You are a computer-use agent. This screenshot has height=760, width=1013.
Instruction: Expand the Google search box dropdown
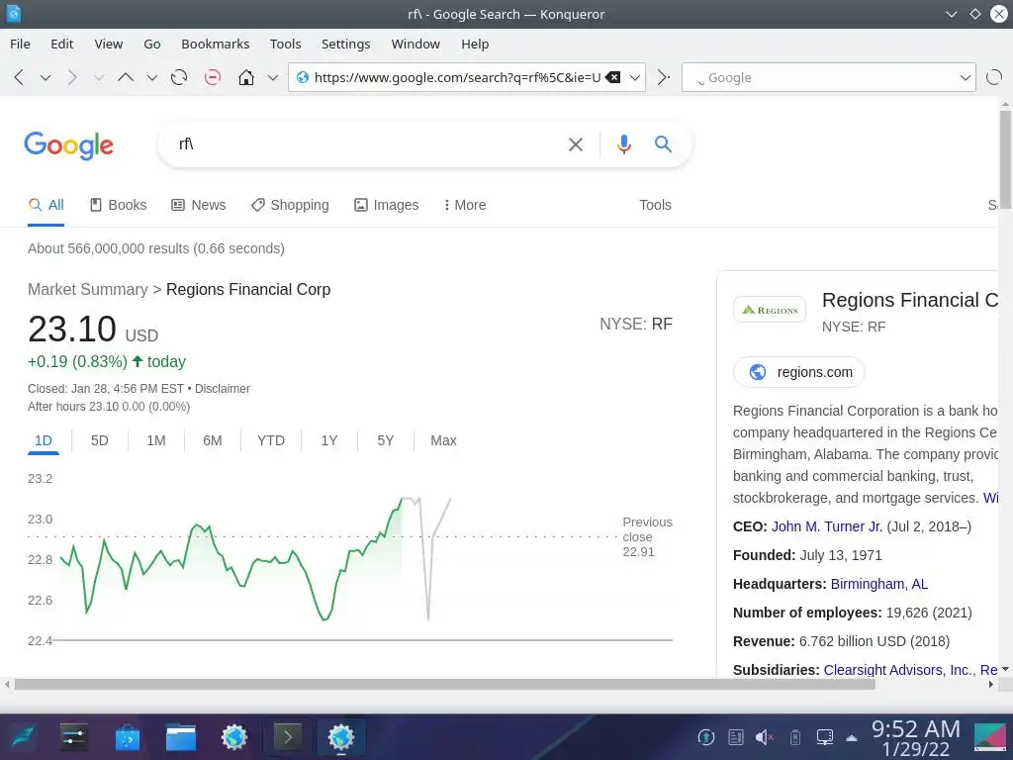point(966,78)
